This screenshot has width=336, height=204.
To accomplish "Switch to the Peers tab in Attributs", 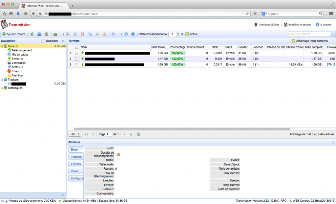I will coord(76,171).
